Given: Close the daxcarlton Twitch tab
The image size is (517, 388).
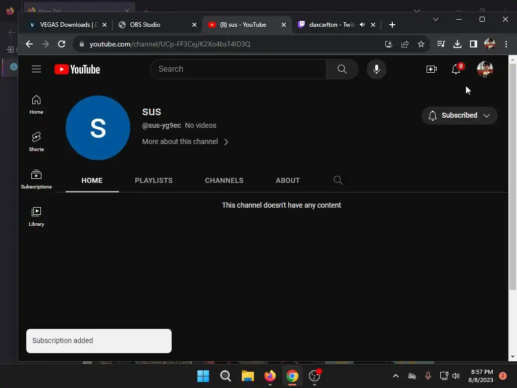Looking at the screenshot, I should [x=373, y=25].
